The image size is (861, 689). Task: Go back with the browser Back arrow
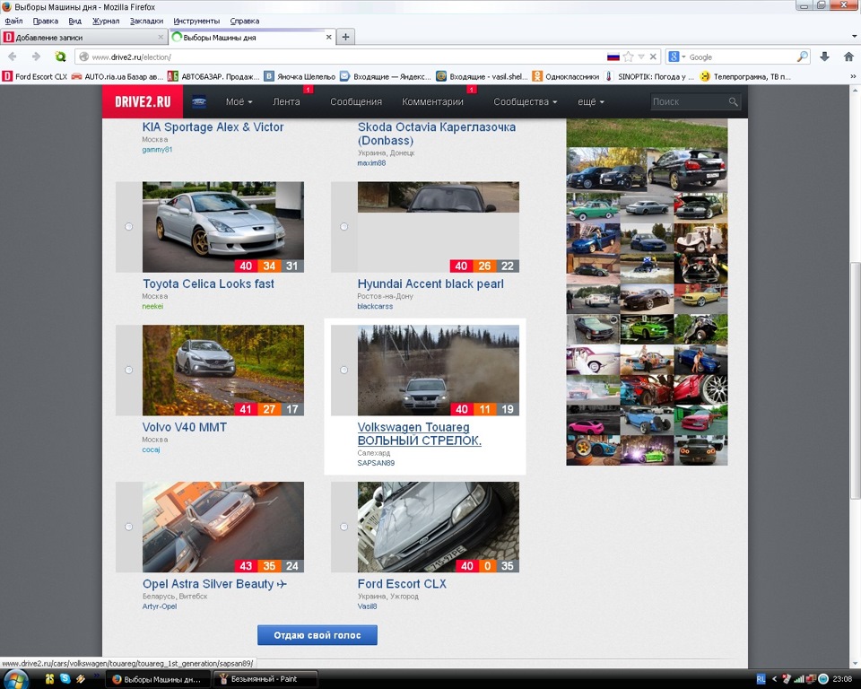point(12,57)
